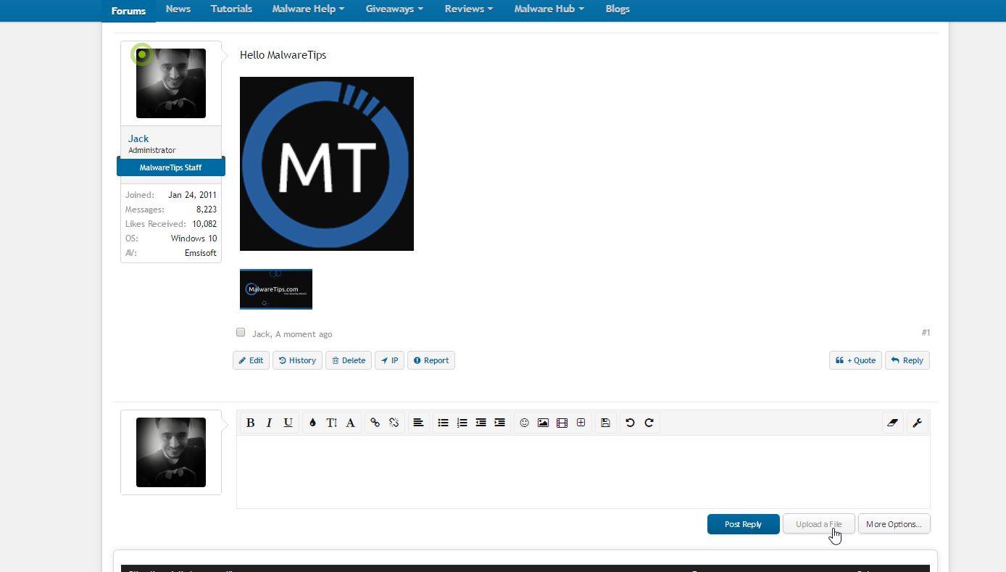Redo the last edit in the editor
Image resolution: width=1006 pixels, height=572 pixels.
click(649, 423)
